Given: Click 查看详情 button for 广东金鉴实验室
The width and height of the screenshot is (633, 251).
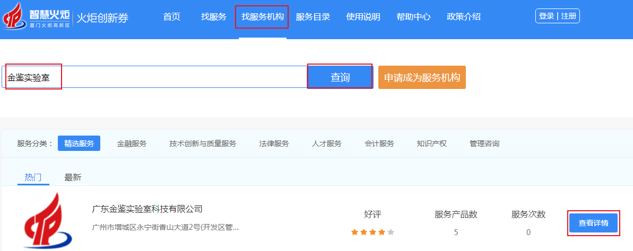Looking at the screenshot, I should click(x=593, y=223).
